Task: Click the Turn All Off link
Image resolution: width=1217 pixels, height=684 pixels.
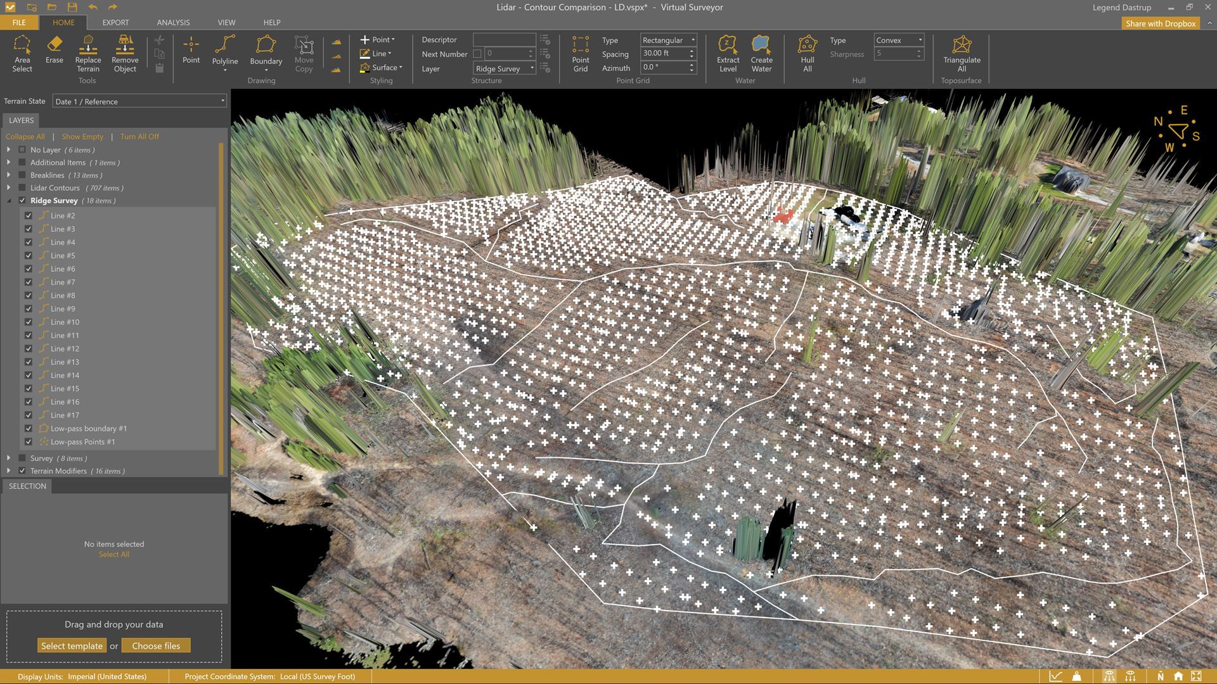Action: [139, 137]
